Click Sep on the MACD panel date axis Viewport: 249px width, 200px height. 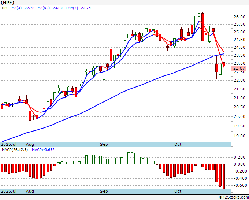104,191
